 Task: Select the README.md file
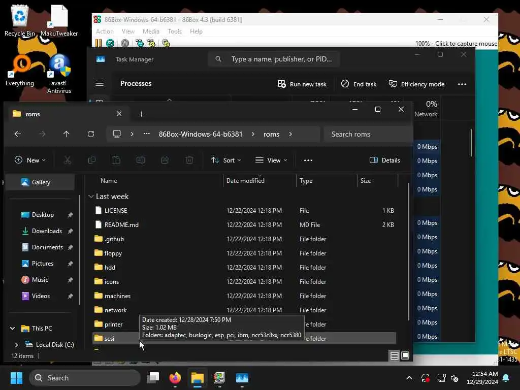pos(244,225)
